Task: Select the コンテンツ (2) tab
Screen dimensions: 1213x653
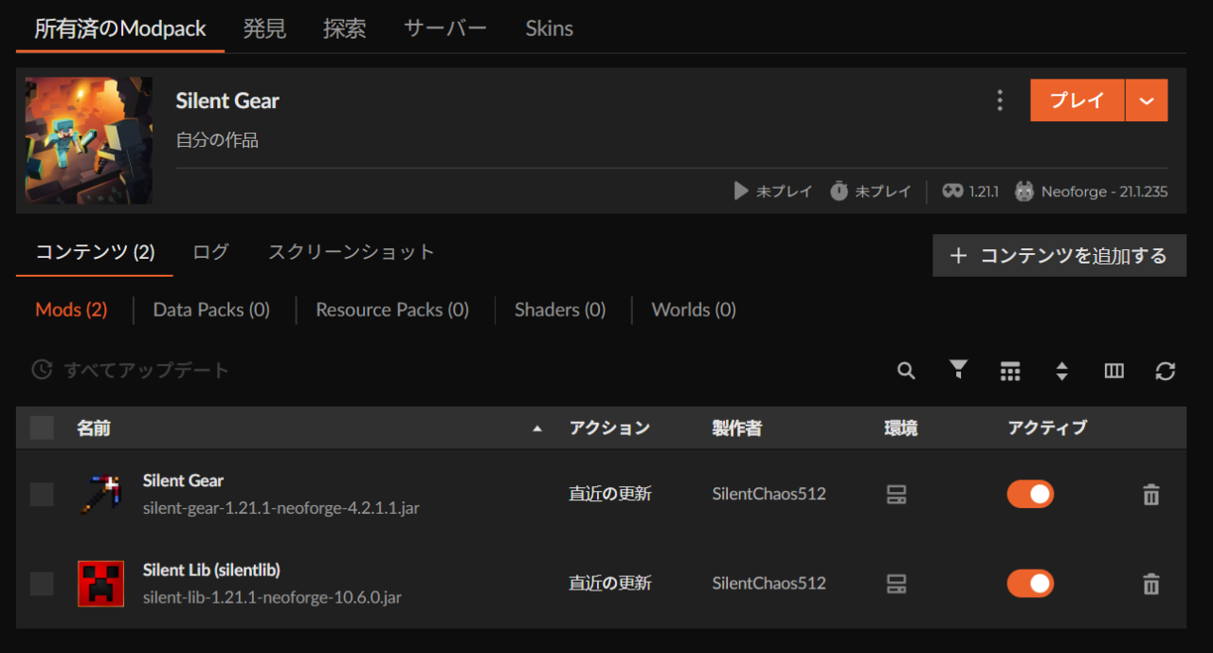Action: 95,252
